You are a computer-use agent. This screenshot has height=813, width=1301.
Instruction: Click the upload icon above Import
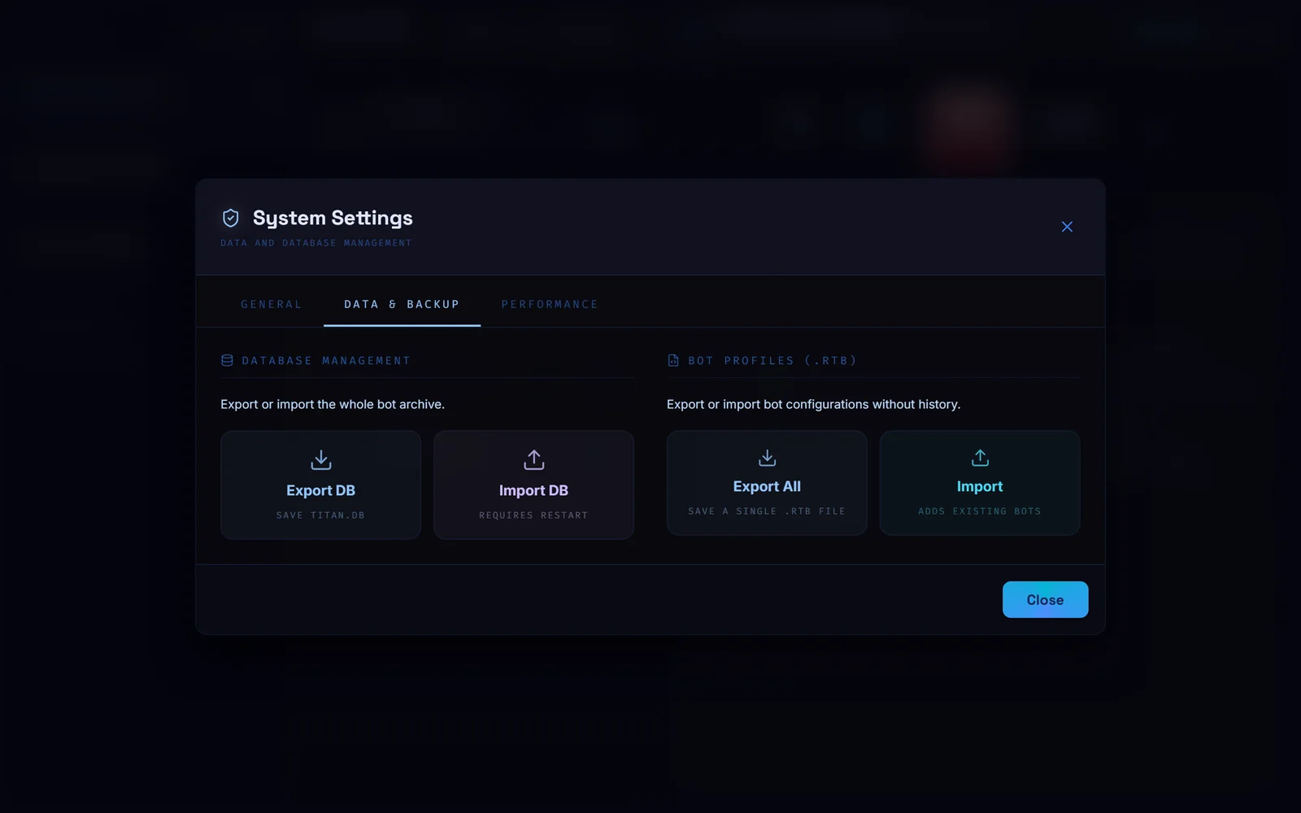[980, 458]
